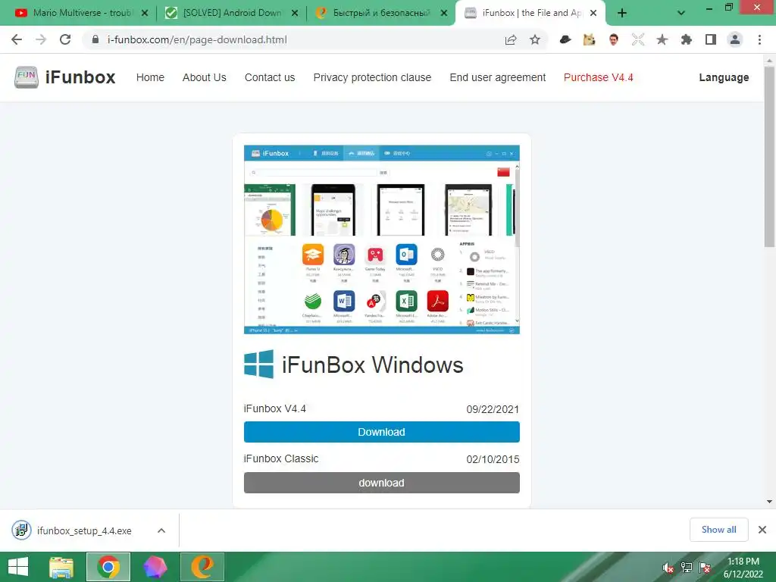776x582 pixels.
Task: Click the 02/10/2015 date text
Action: (x=493, y=459)
